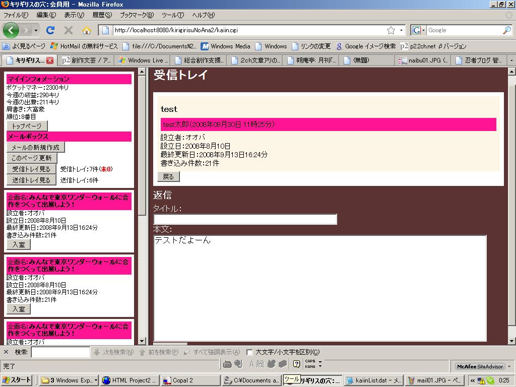Open the Google search engine selector

(418, 30)
